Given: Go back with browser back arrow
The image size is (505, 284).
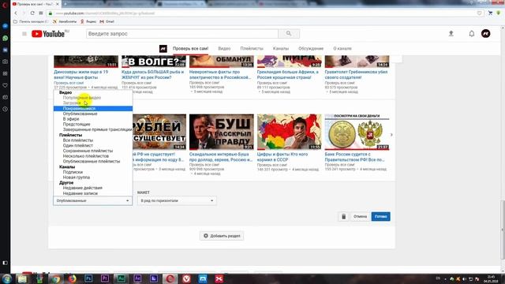Looking at the screenshot, I should (x=16, y=13).
